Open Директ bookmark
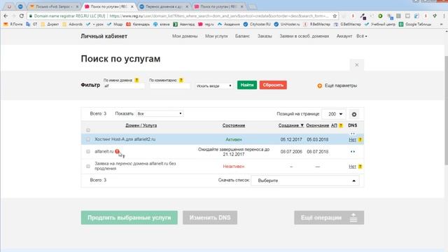Viewport: 448px width, 252px height. pyautogui.click(x=50, y=24)
